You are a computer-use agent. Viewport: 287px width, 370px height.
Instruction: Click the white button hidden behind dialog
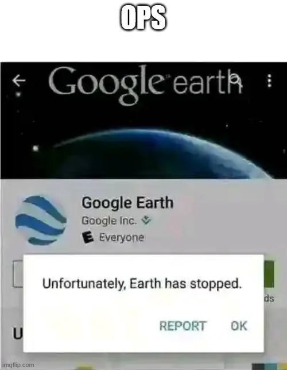[x=18, y=274]
